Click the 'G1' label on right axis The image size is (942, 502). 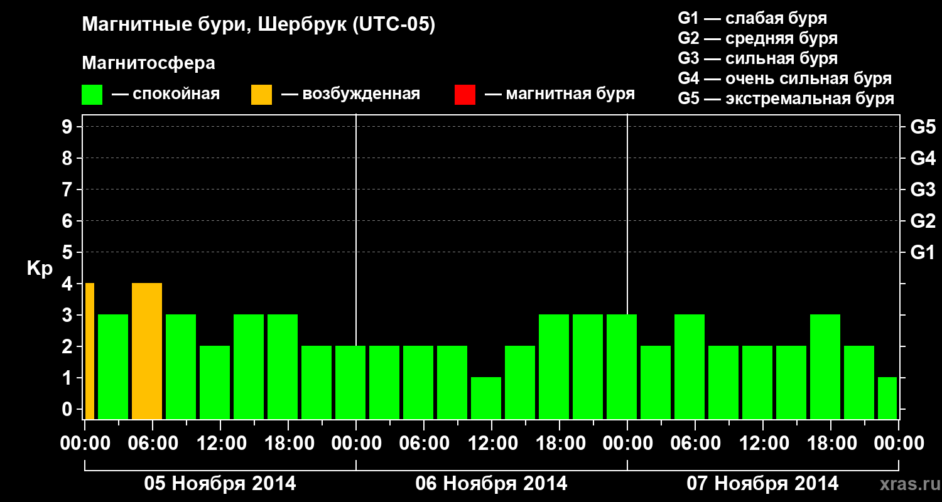923,252
